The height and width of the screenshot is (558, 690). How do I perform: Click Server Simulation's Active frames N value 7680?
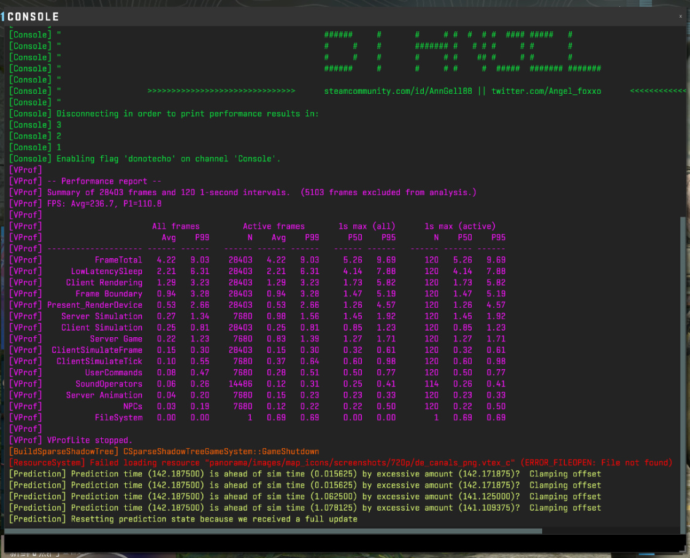pyautogui.click(x=243, y=316)
